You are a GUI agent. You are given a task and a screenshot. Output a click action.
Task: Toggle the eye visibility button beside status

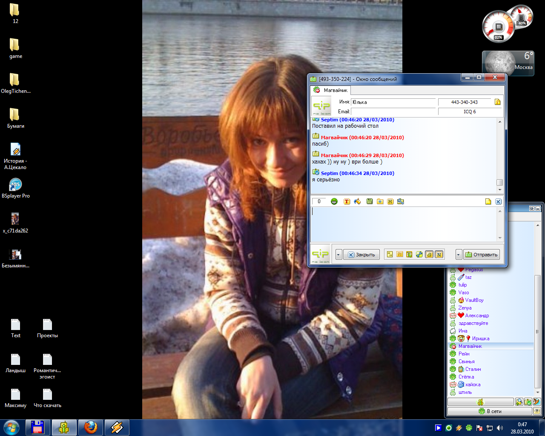pyautogui.click(x=537, y=411)
